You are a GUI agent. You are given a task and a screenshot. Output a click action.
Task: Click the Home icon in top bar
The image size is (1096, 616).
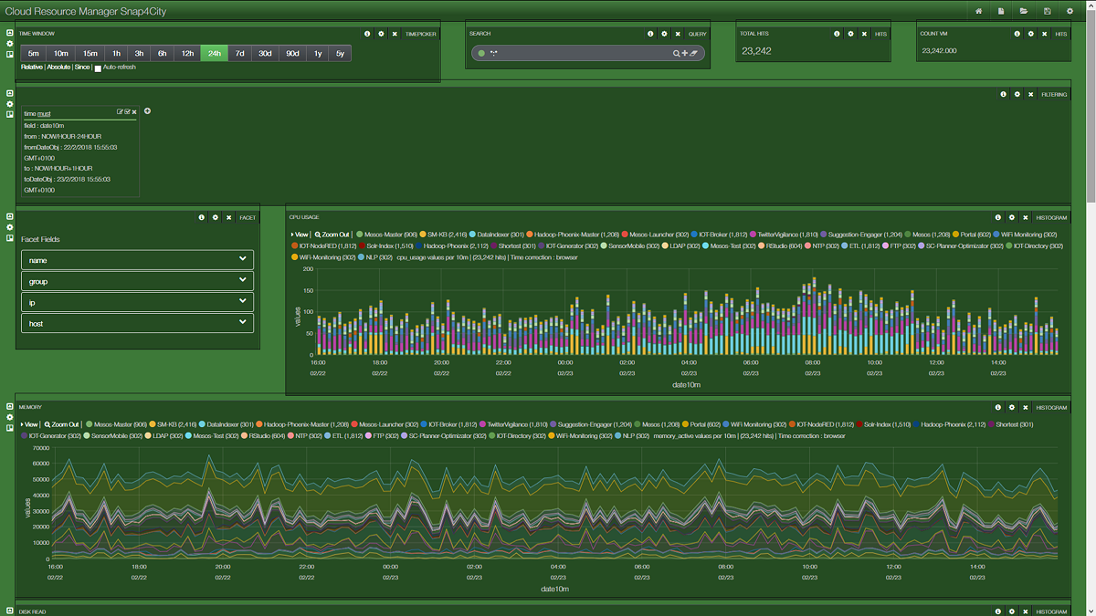tap(978, 11)
